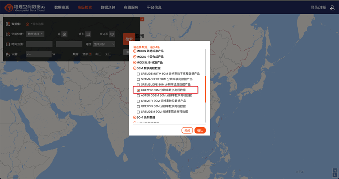This screenshot has height=179, width=339.
Task: Click the SRTMTPI 90M 分辨率坡位数据产品 label
Action: click(x=163, y=101)
